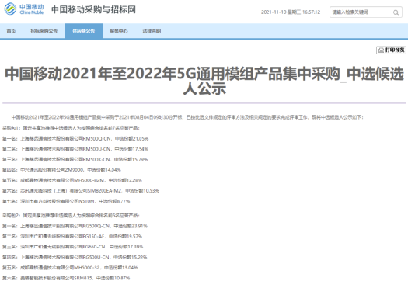Viewport: 408px width, 288px height.
Task: Click the announcement headline 中国移动2021年至2022年5G通用模组
Action: (x=204, y=81)
